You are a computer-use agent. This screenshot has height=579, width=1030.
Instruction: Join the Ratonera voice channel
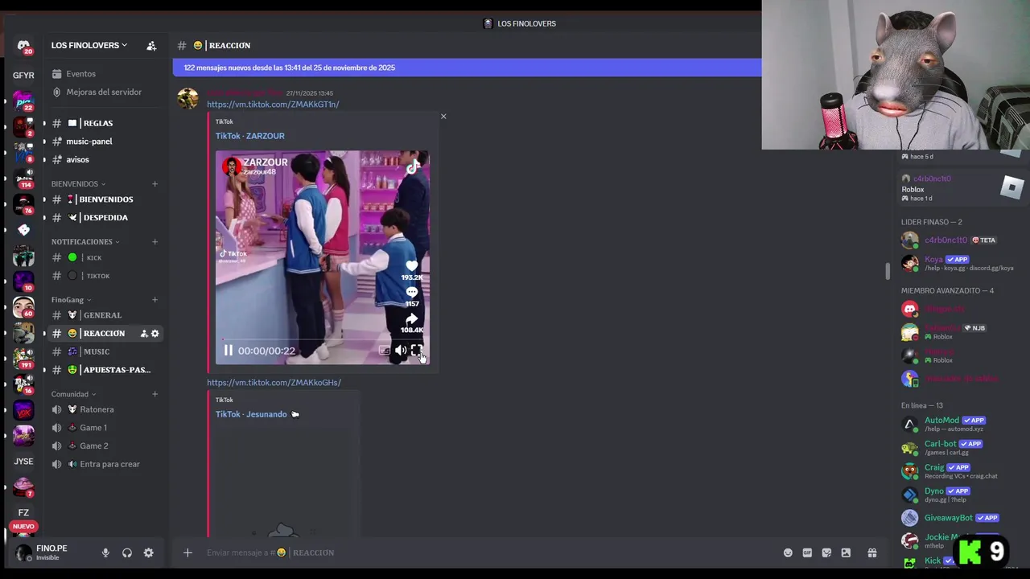click(x=105, y=409)
